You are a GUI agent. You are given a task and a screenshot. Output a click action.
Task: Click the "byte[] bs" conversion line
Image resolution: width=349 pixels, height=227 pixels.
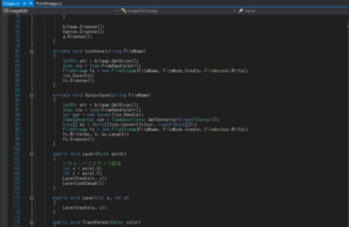tap(130, 125)
